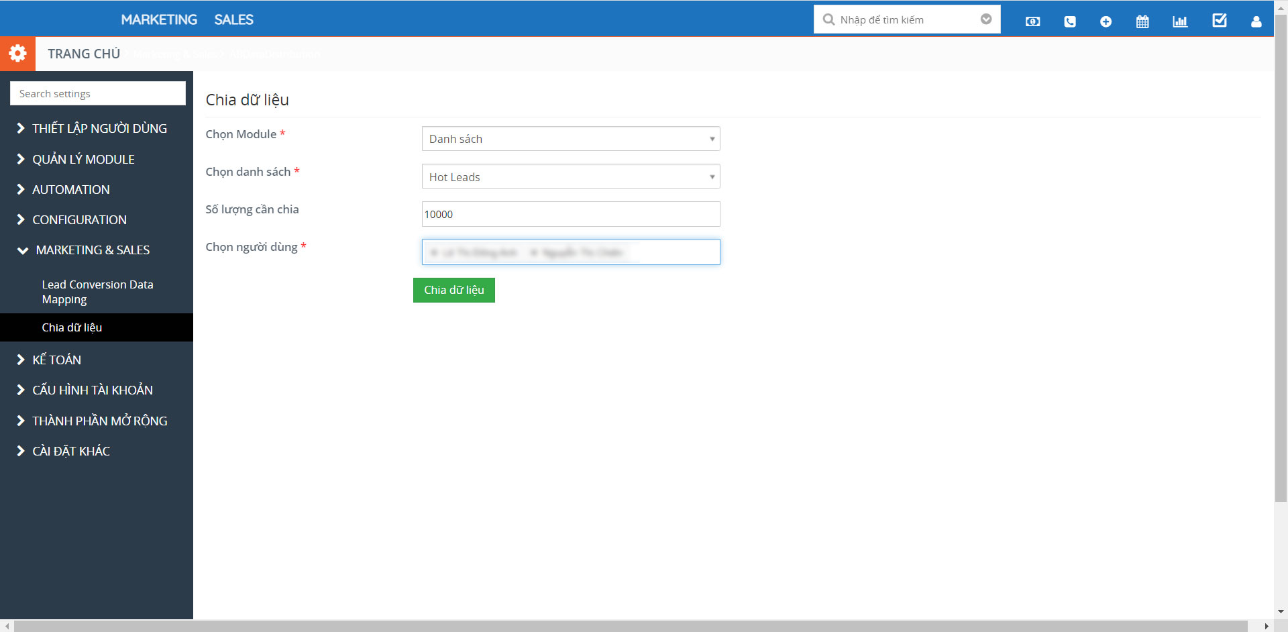Image resolution: width=1288 pixels, height=632 pixels.
Task: Open Lead Conversion Data Mapping
Action: tap(97, 292)
